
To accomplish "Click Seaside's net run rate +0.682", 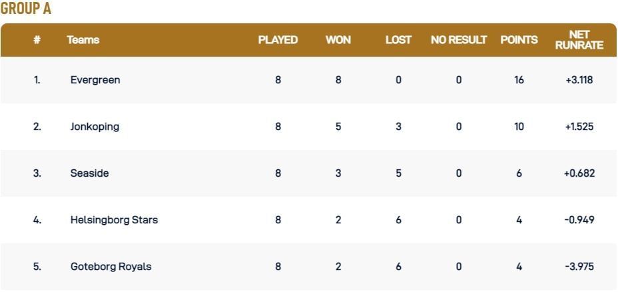I will (x=579, y=173).
